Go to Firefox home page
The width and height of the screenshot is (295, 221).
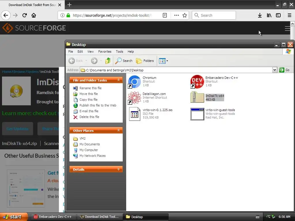pos(34,15)
